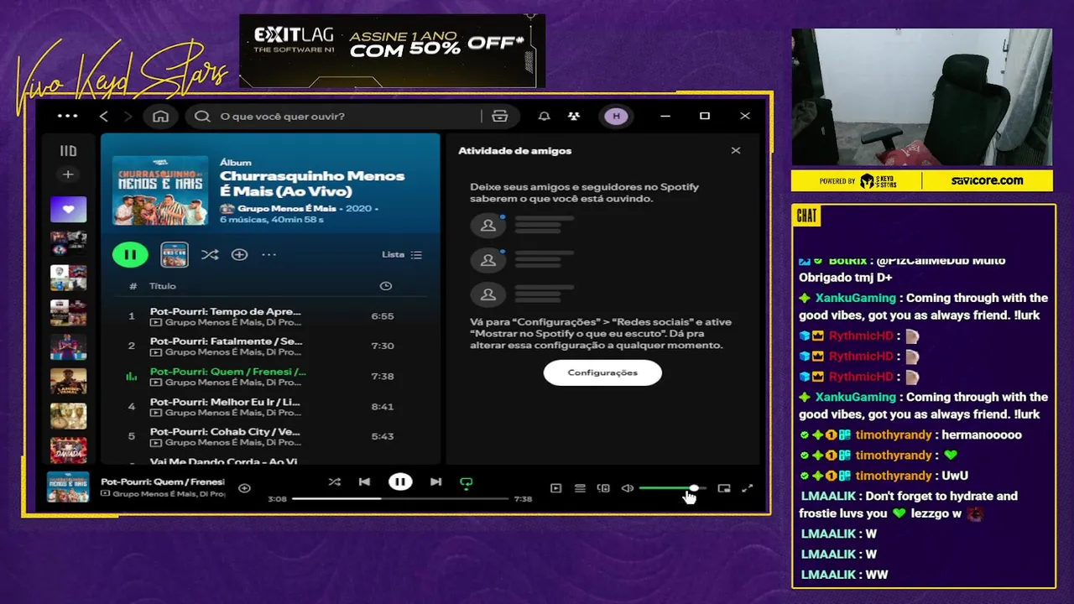This screenshot has width=1074, height=604.
Task: Click chat username 'timothyrandy' beside 'hermanooooo'
Action: pyautogui.click(x=894, y=435)
